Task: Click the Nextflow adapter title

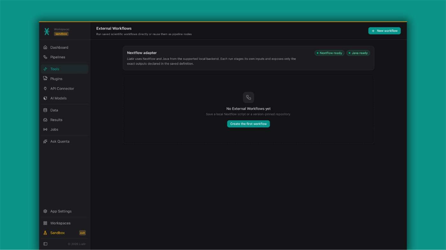Action: (x=142, y=53)
